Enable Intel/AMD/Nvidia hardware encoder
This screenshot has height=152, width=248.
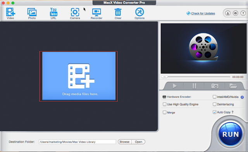pyautogui.click(x=214, y=97)
